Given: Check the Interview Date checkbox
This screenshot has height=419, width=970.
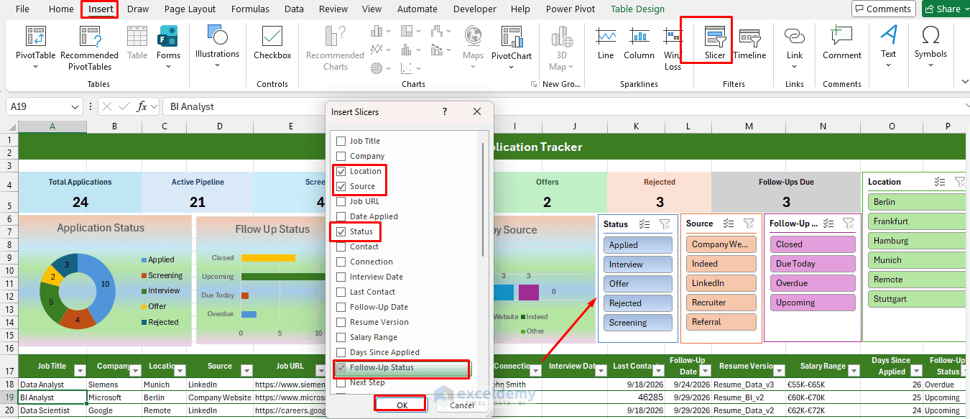Looking at the screenshot, I should (341, 277).
